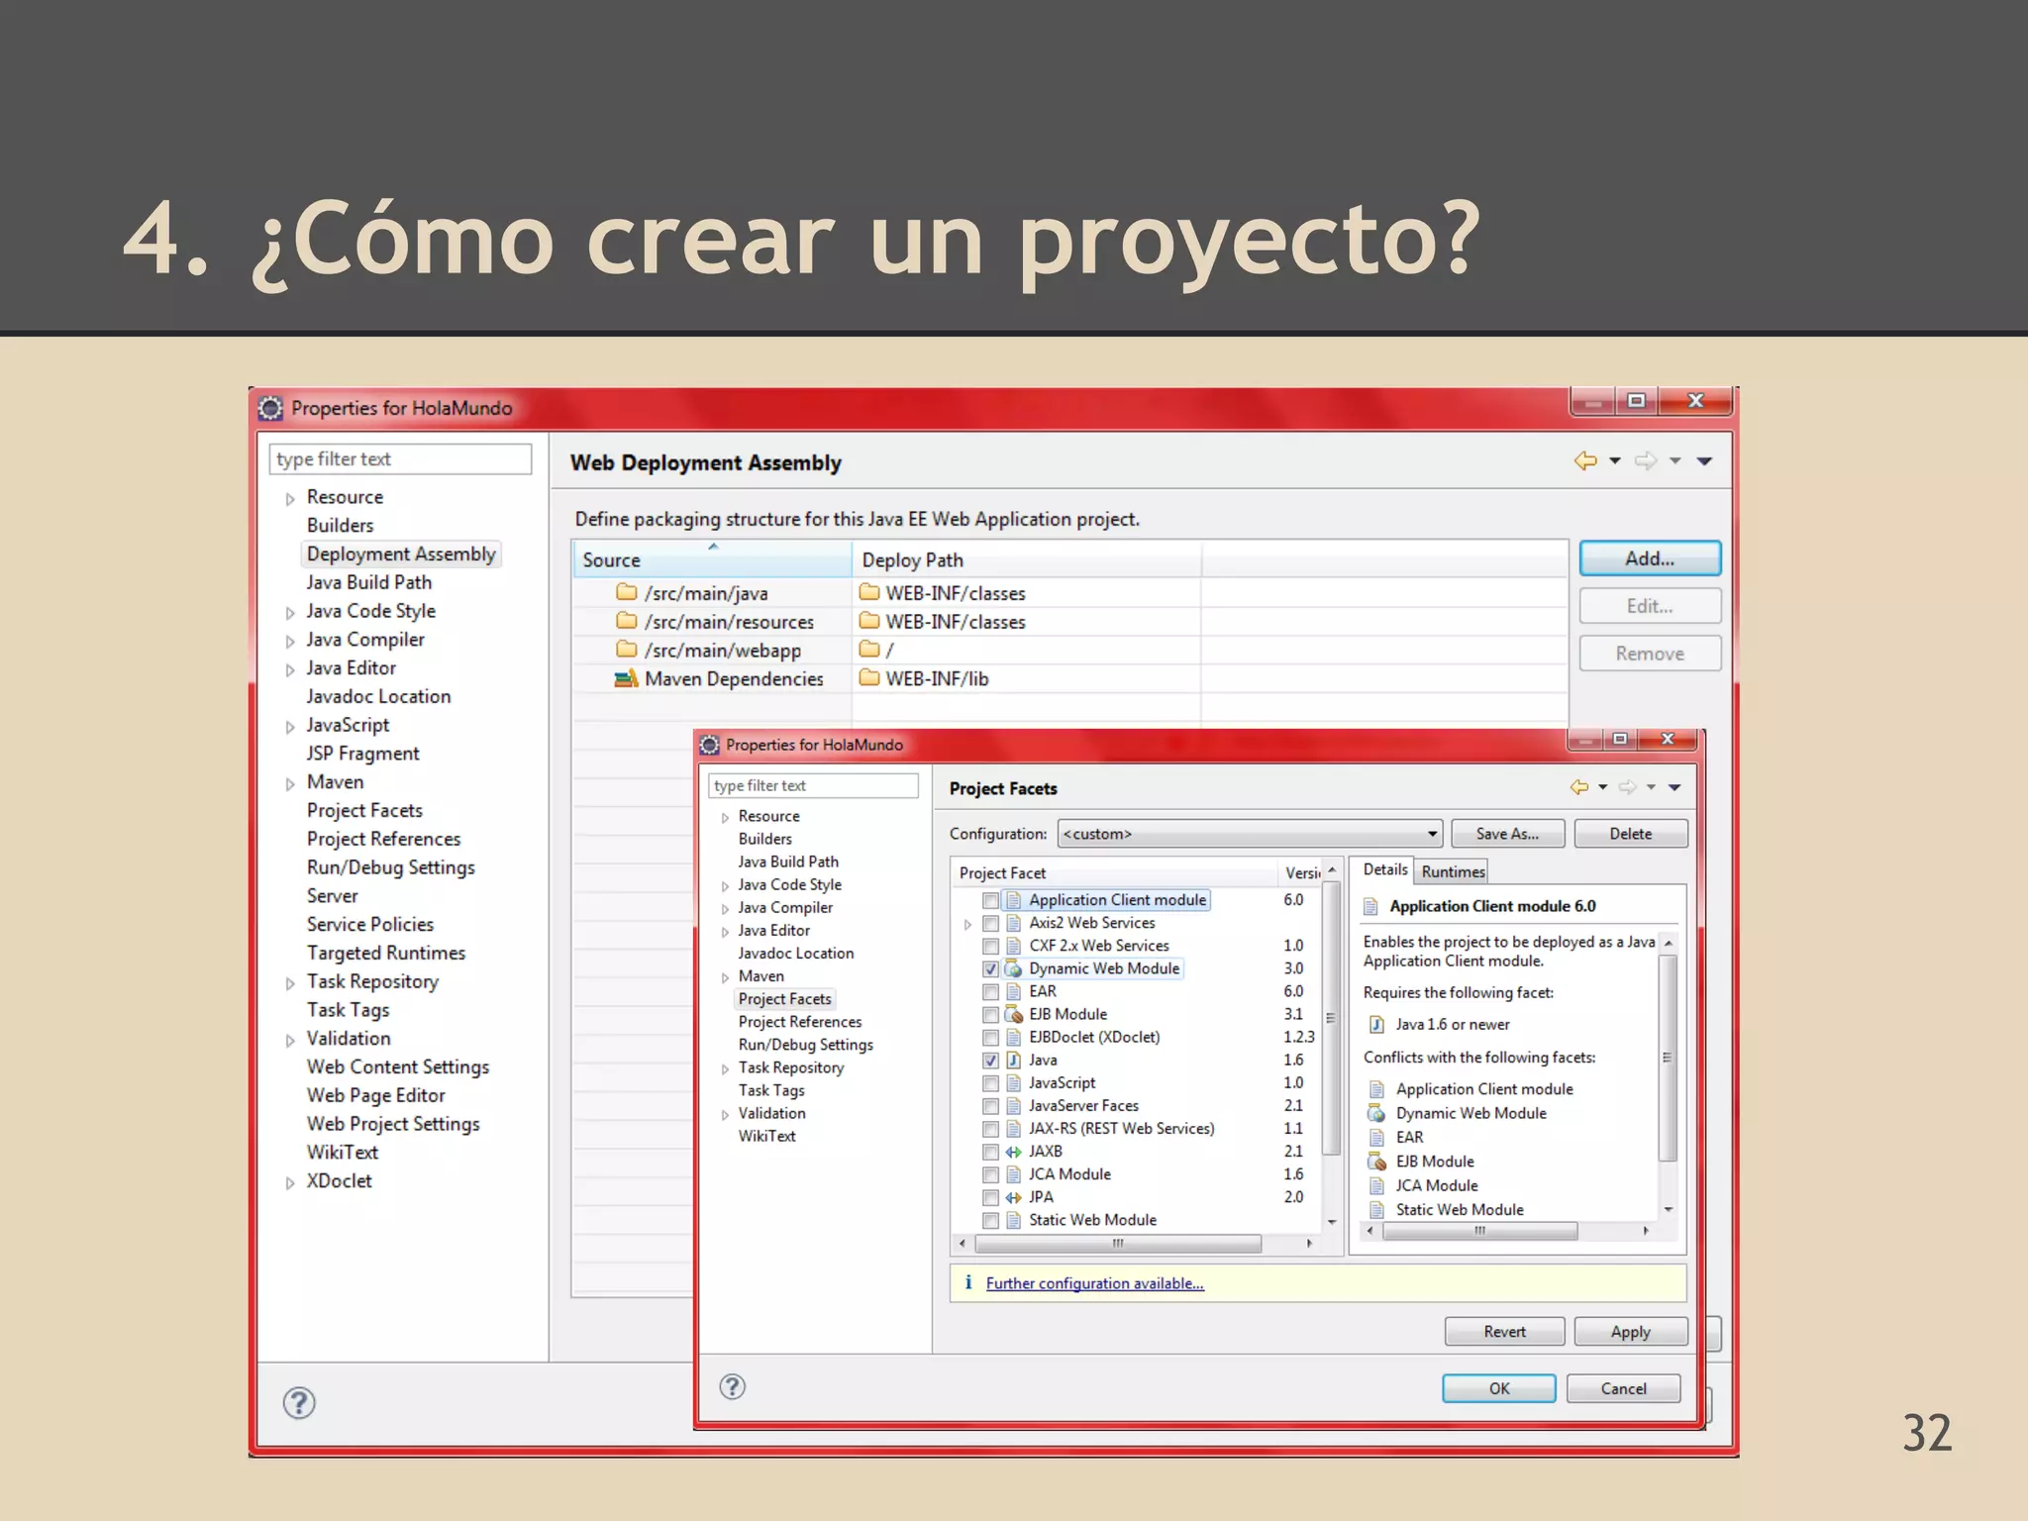Click back arrow icon in Web Deployment Assembly header

(x=1585, y=460)
